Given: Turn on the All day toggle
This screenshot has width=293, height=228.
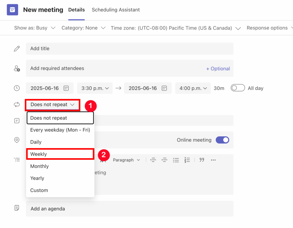Looking at the screenshot, I should [238, 88].
